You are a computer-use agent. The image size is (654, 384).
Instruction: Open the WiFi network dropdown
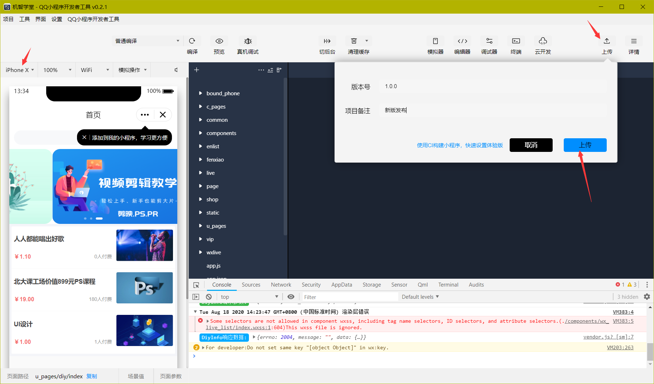tap(95, 70)
